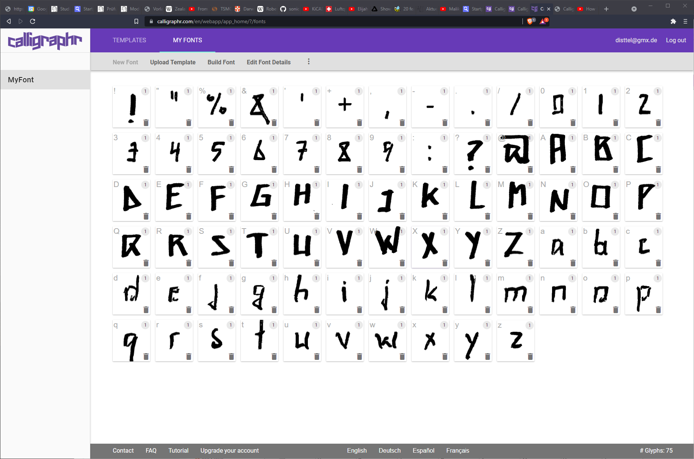Click trash icon on ampersand glyph
The image size is (694, 459).
(x=274, y=123)
